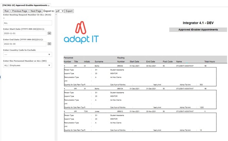The height and width of the screenshot is (141, 228).
Task: Select the Approved iEnabler Appointments tab
Action: point(24,6)
